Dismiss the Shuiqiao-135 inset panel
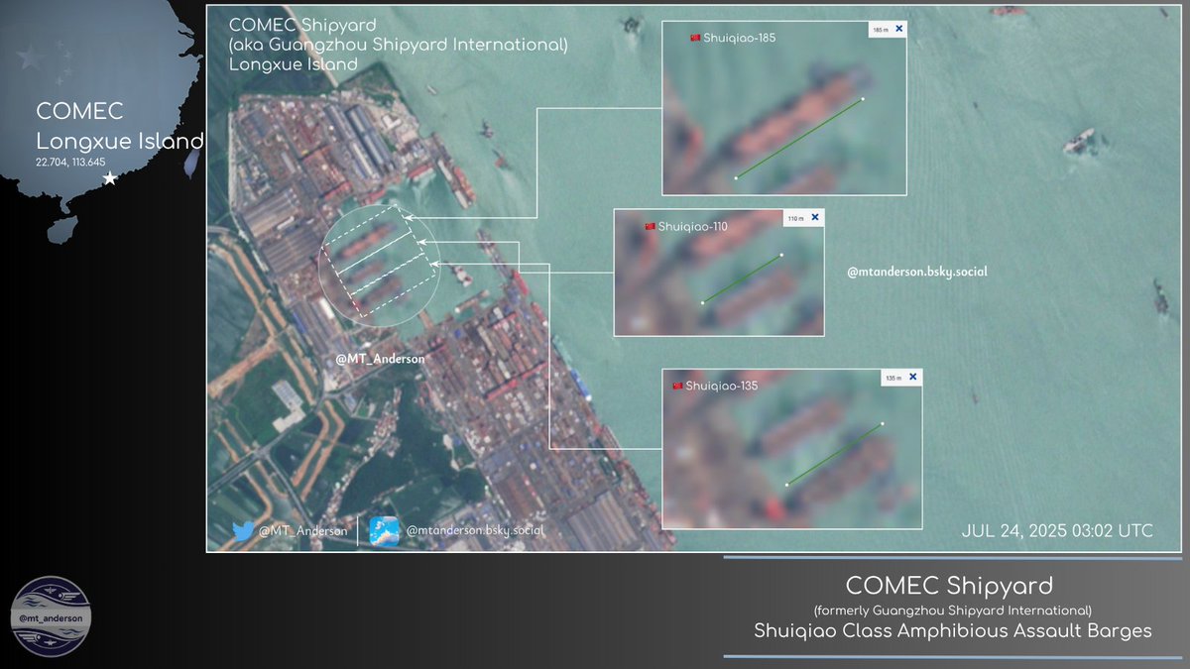This screenshot has width=1190, height=669. point(910,376)
